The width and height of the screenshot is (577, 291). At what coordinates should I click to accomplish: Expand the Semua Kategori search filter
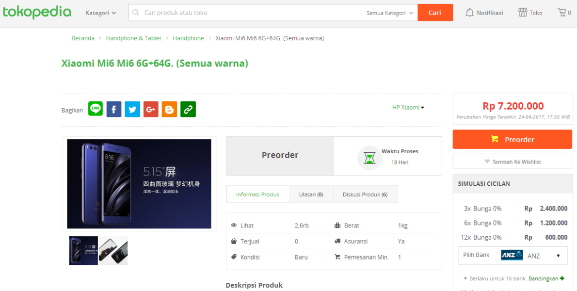click(390, 13)
